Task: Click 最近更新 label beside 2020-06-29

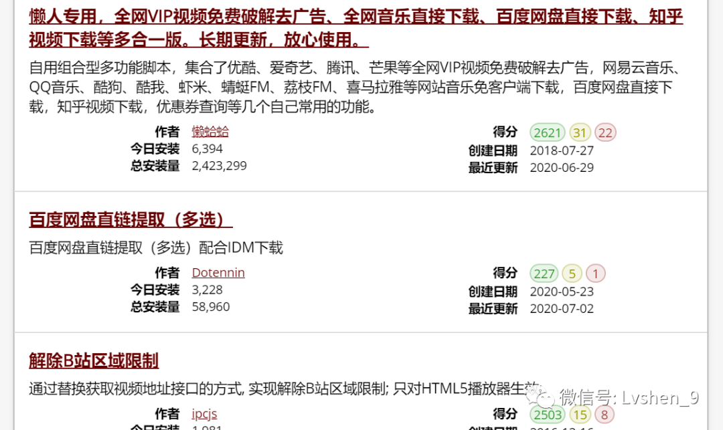Action: click(x=493, y=168)
